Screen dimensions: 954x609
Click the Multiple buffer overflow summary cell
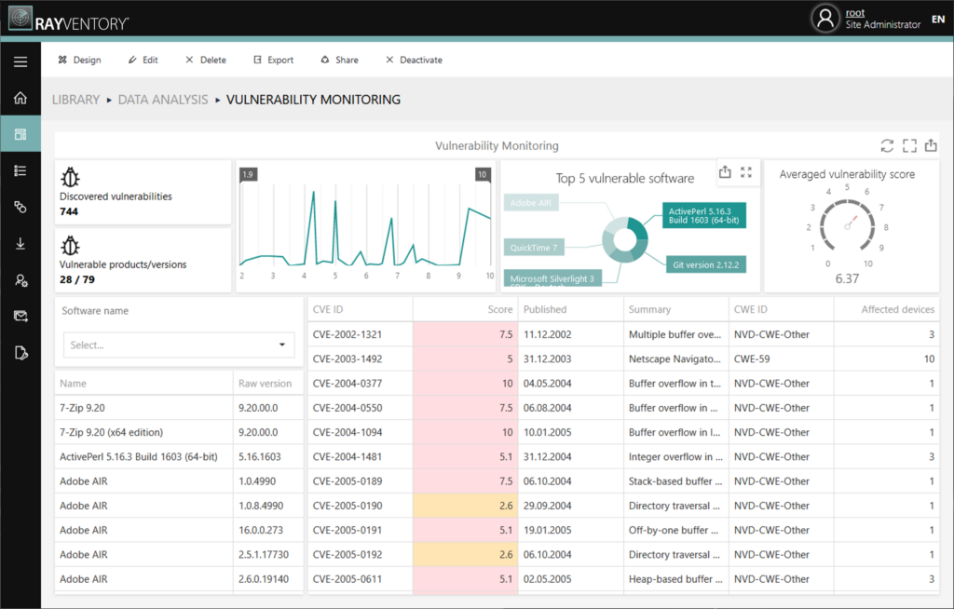(676, 334)
